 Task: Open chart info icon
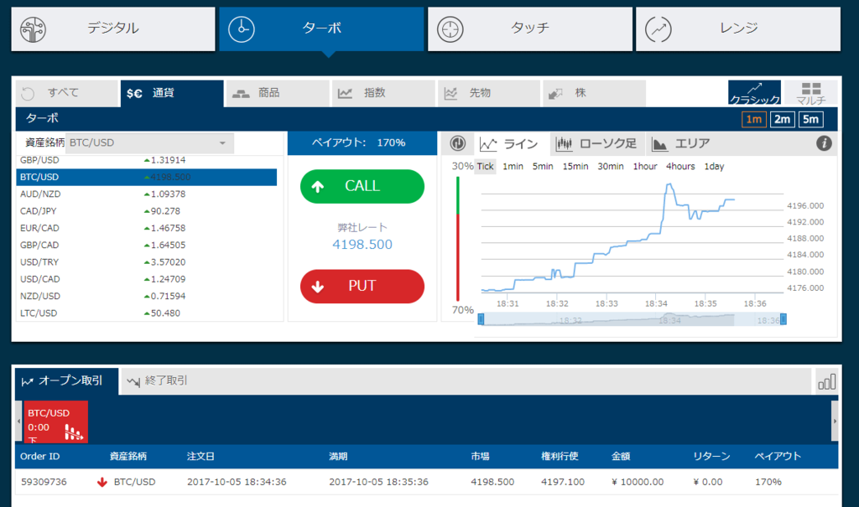(x=824, y=143)
